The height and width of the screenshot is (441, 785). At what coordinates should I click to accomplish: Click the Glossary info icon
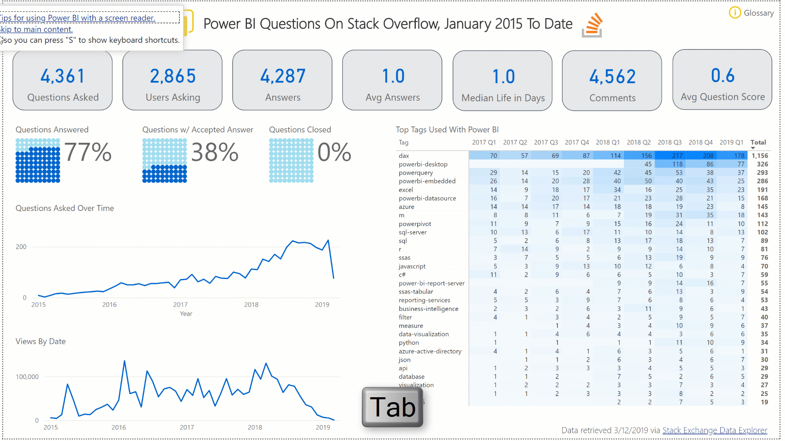[735, 13]
